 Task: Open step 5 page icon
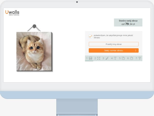pyautogui.click(x=123, y=58)
